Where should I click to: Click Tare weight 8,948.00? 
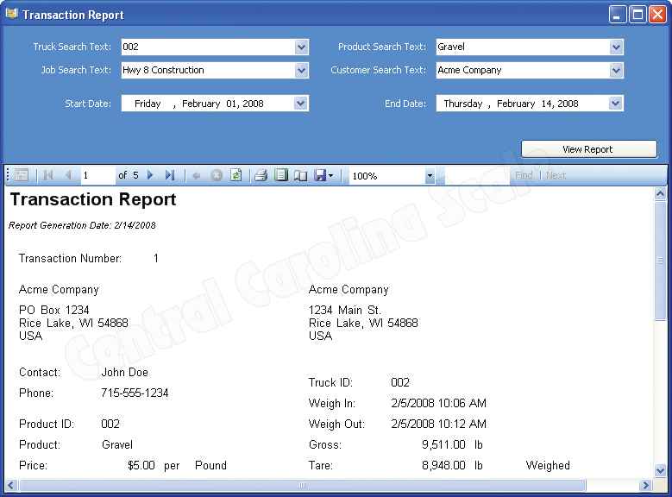443,465
